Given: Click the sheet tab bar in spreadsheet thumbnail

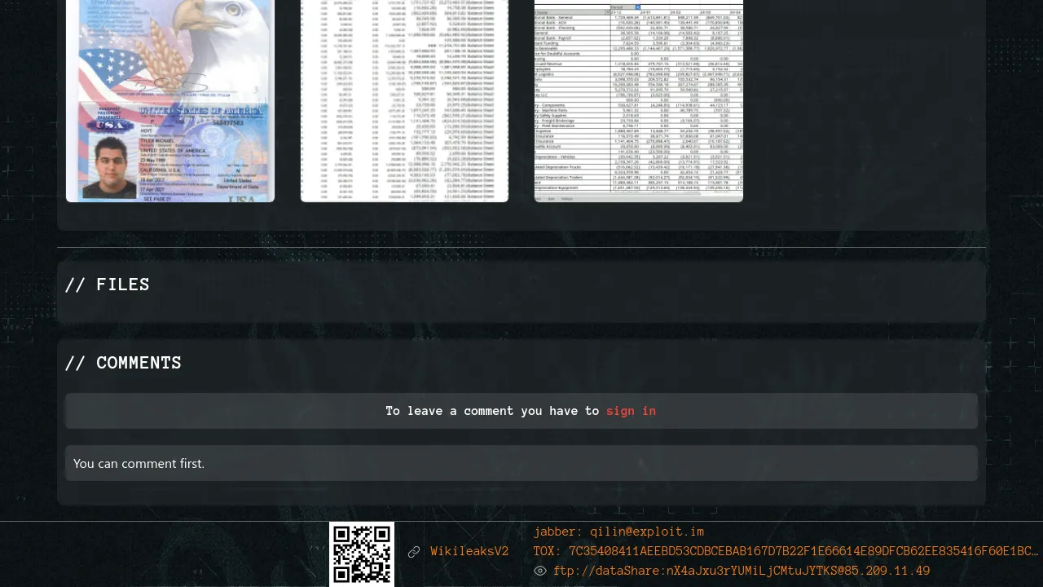Looking at the screenshot, I should pos(639,198).
